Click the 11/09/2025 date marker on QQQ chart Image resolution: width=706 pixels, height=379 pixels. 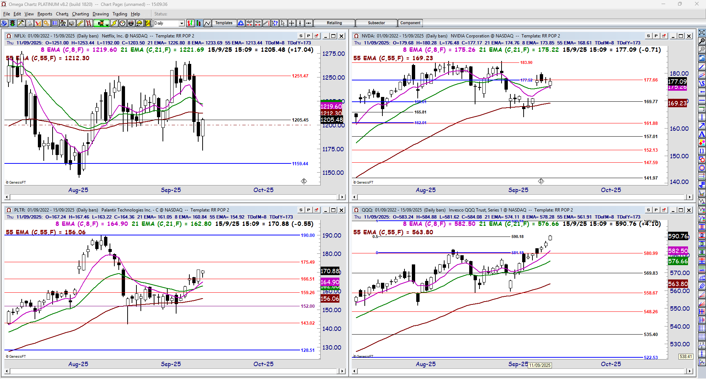coord(540,365)
